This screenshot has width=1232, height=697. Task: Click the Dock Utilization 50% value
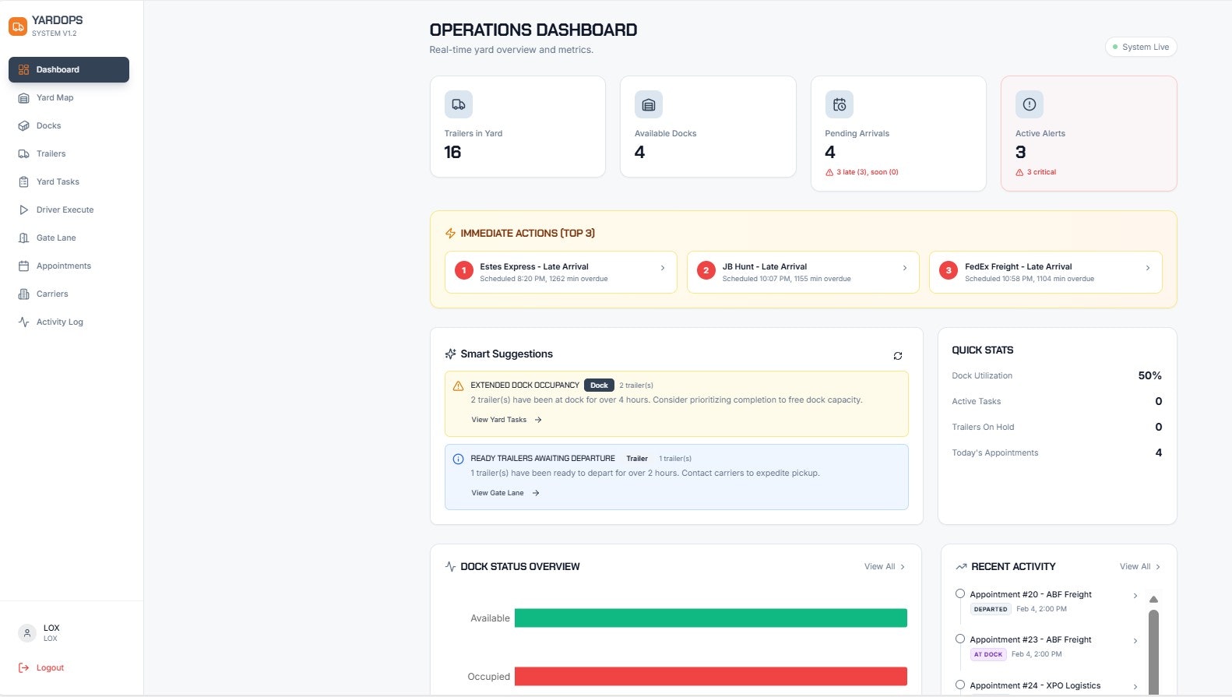coord(1149,375)
